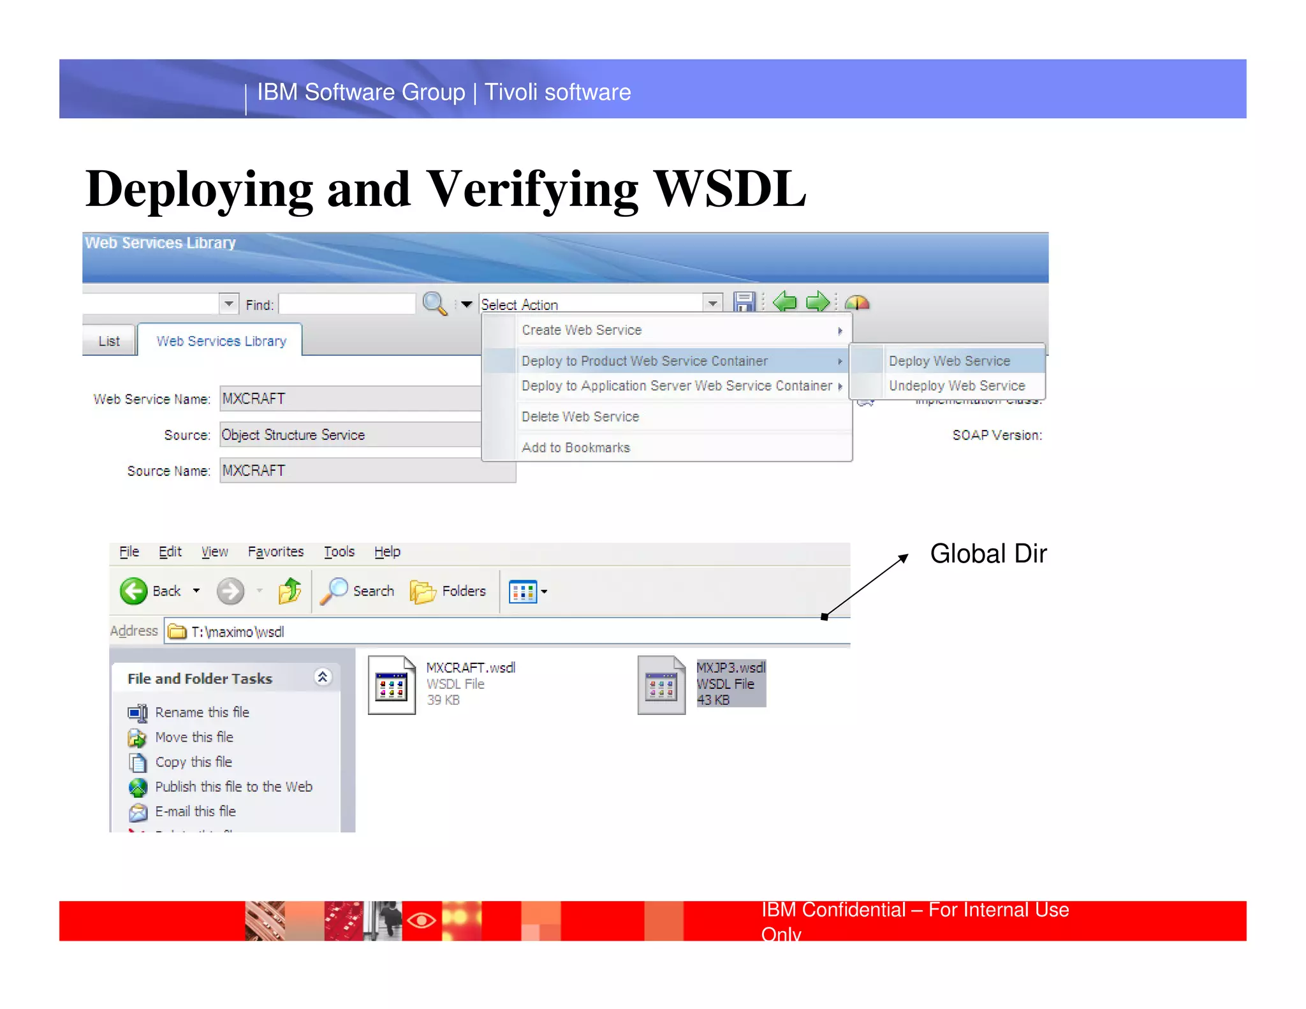Open the Views icon in Explorer toolbar
This screenshot has width=1306, height=1009.
(522, 591)
